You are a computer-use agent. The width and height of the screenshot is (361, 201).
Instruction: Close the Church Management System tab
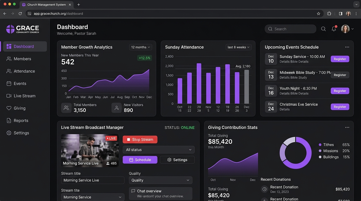[70, 5]
